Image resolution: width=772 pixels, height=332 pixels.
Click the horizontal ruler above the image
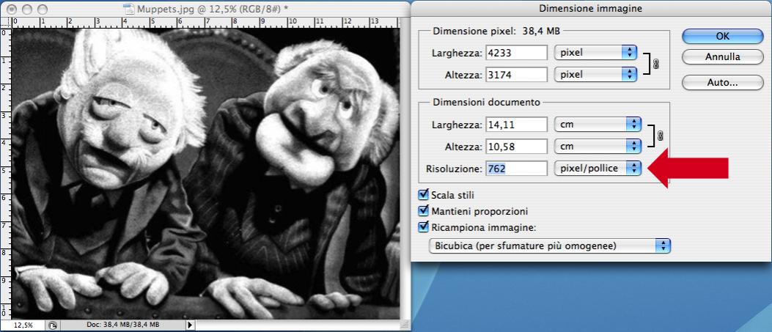205,22
